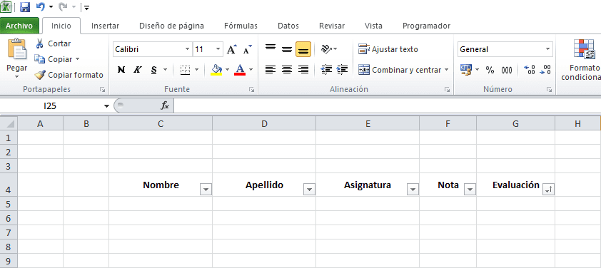Apply cell borders icon

186,70
